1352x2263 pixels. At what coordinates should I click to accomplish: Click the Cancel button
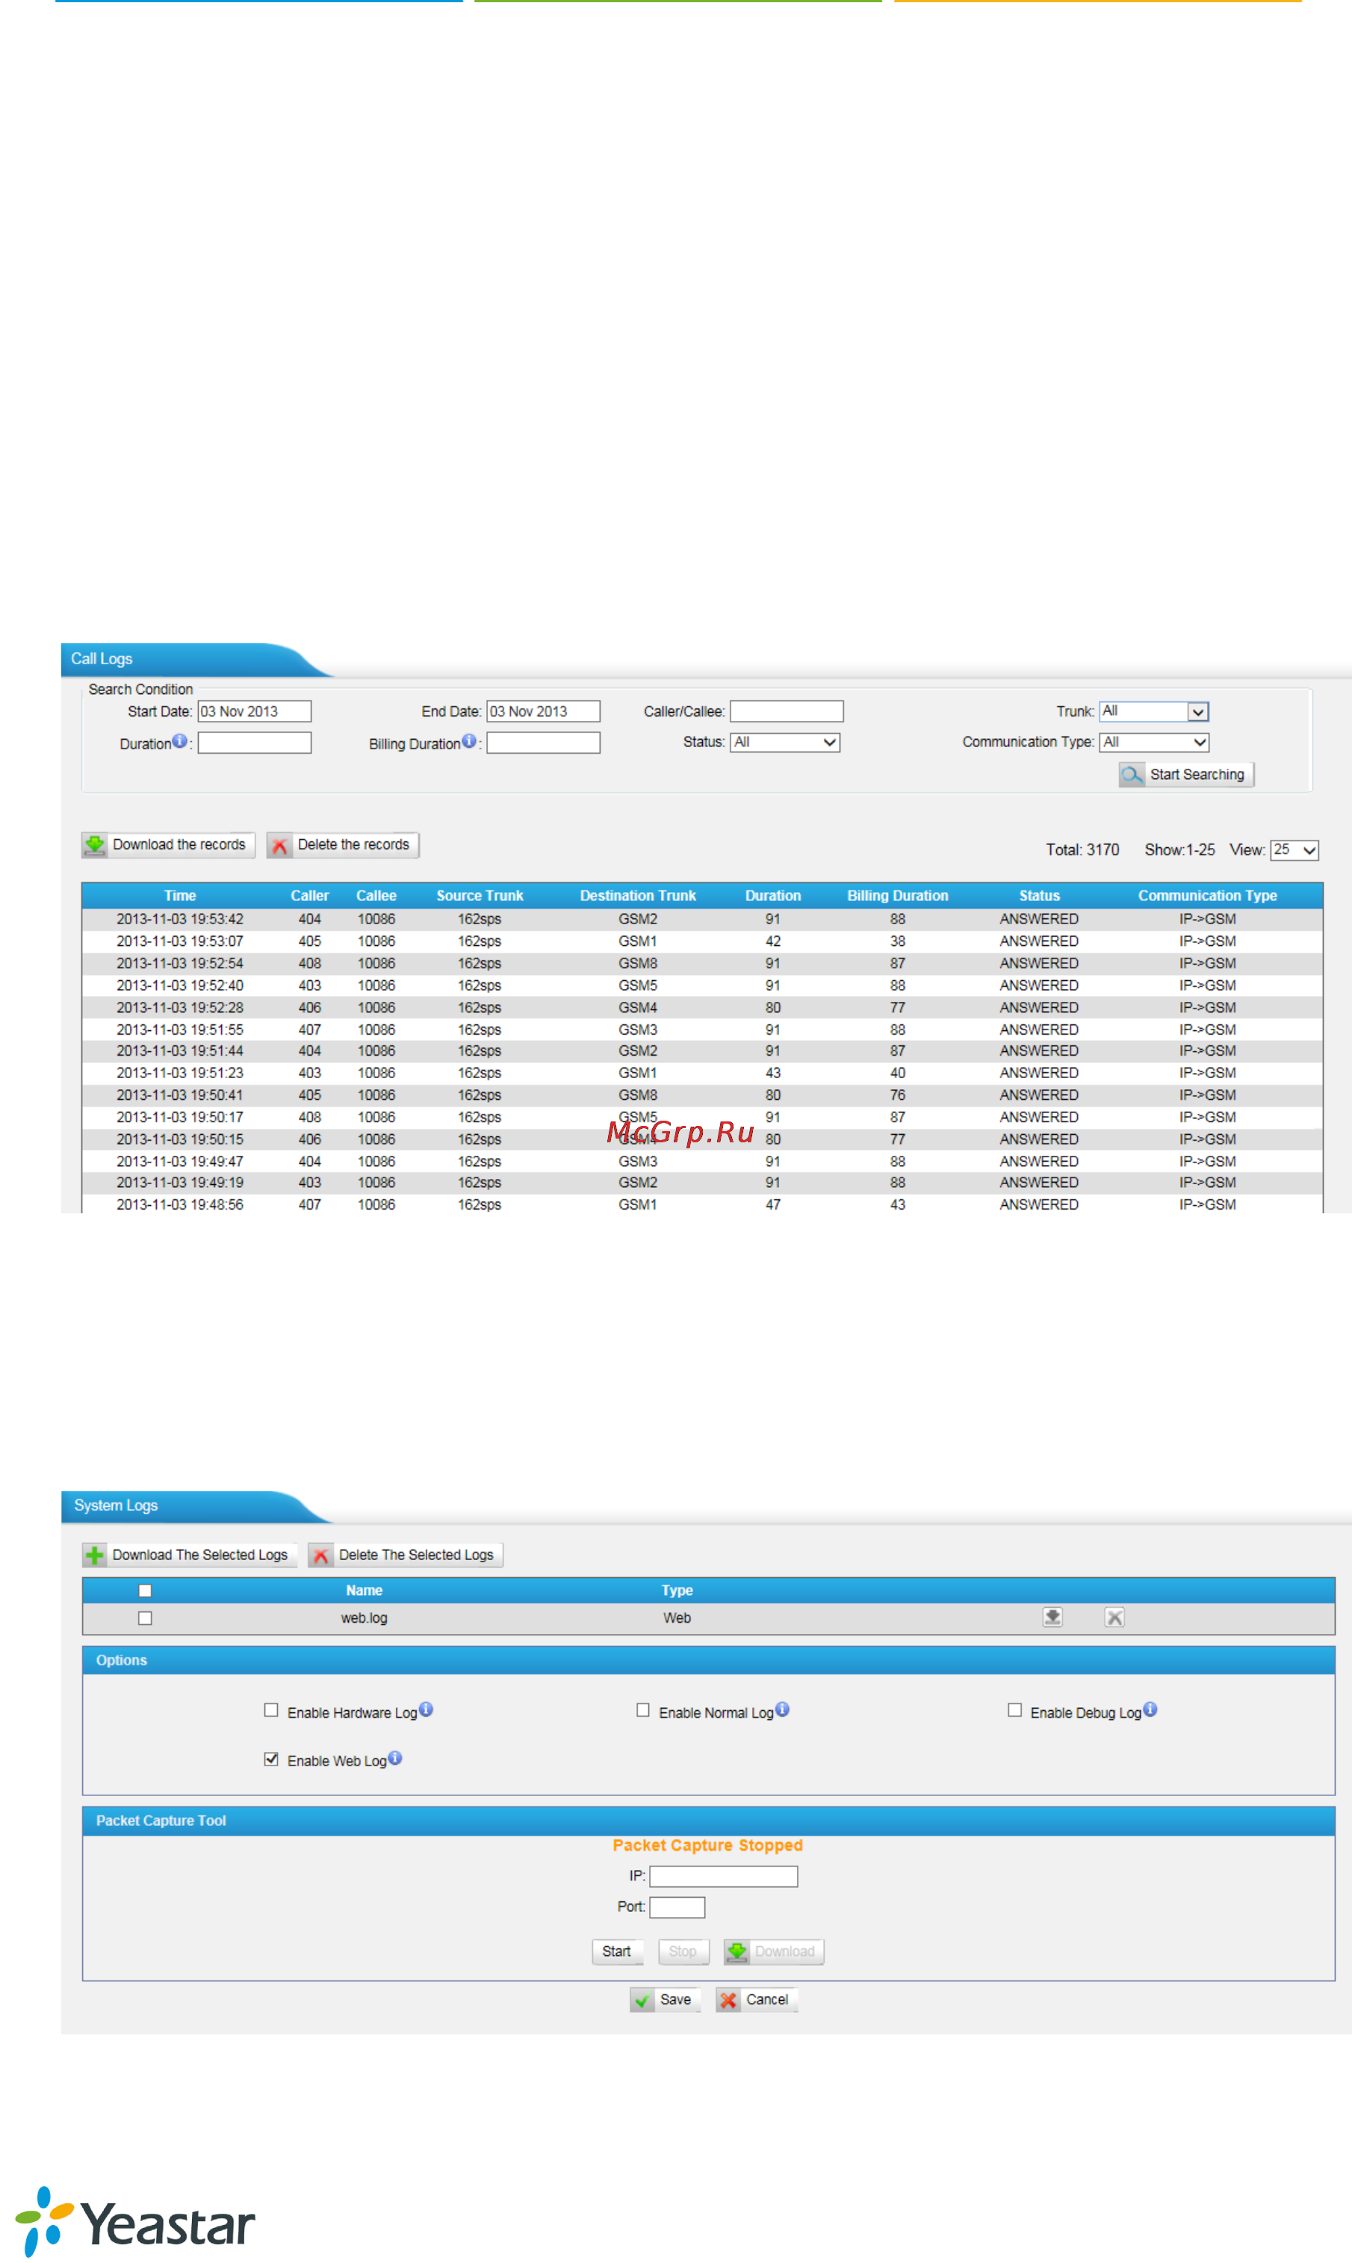click(x=756, y=2000)
